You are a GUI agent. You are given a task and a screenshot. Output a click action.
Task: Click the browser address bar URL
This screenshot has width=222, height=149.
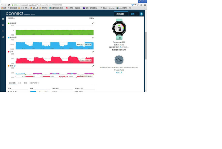pos(34,5)
